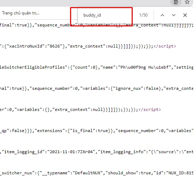
Task: Click the "is_final":true text in extensions line
Action: (x=89, y=131)
